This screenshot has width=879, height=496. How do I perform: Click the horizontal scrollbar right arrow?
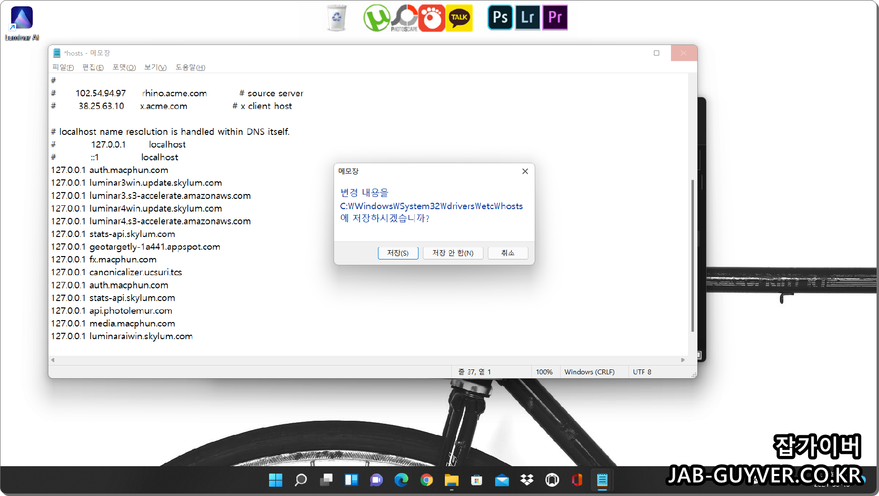pyautogui.click(x=683, y=360)
